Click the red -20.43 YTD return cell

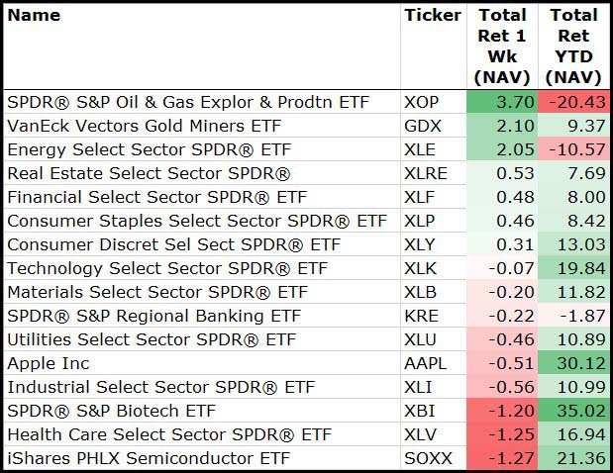[x=573, y=102]
